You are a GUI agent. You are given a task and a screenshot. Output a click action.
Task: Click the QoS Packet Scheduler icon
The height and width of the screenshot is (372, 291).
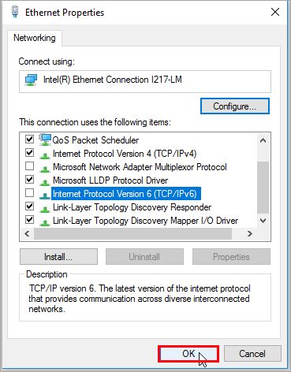[45, 139]
